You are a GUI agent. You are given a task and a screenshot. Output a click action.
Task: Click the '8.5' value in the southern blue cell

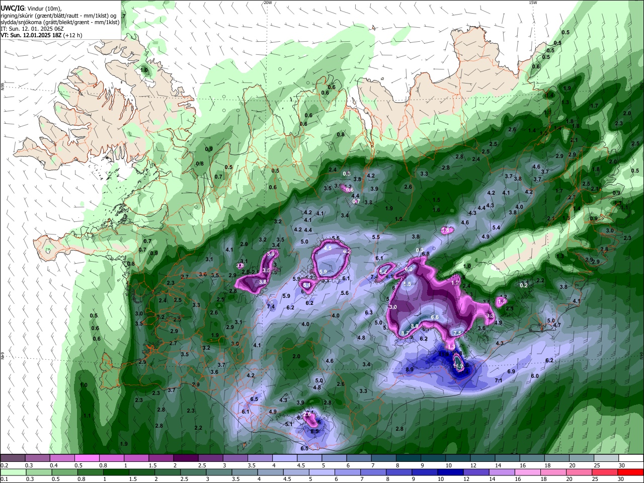click(315, 431)
